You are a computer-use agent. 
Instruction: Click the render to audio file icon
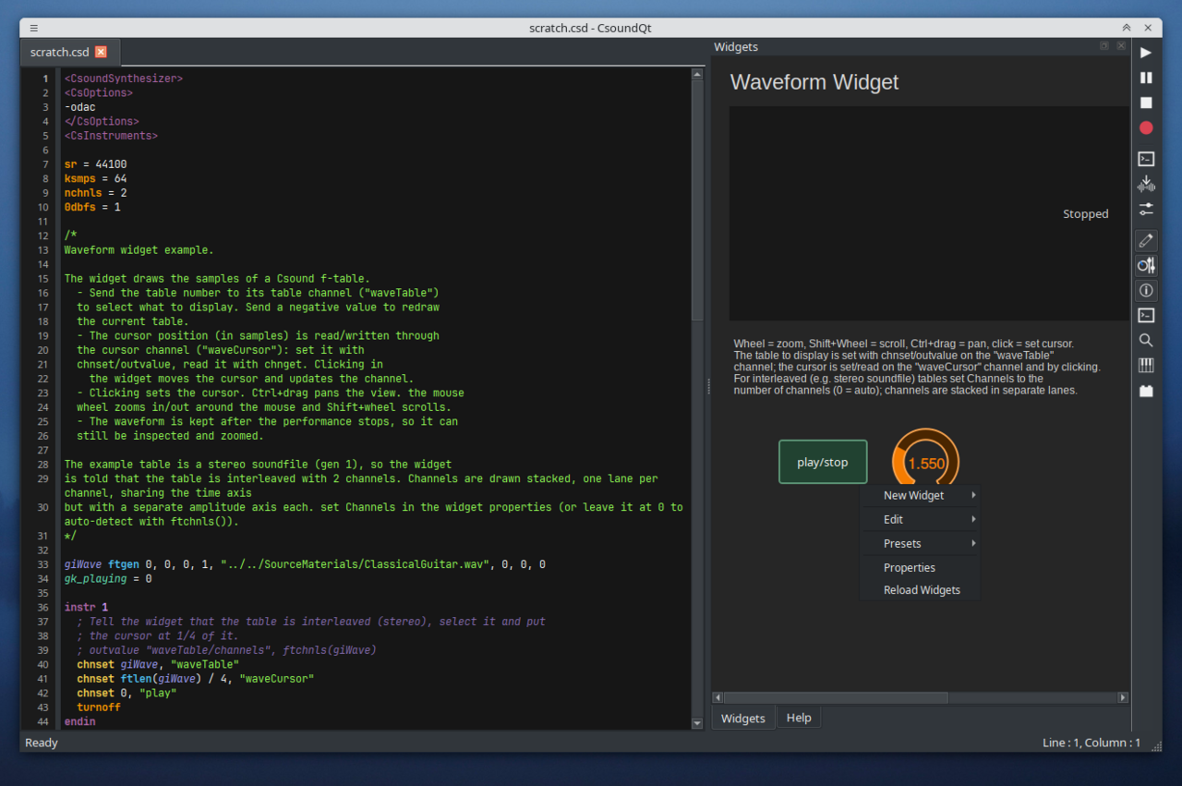[x=1146, y=184]
